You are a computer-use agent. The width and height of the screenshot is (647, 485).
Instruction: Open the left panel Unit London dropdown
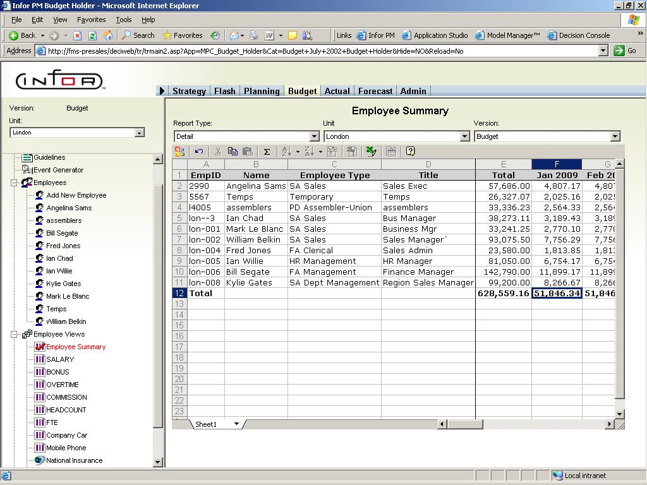tap(140, 133)
